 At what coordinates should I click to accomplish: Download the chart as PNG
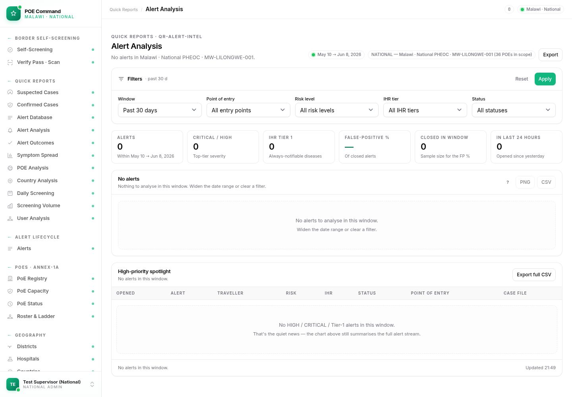(525, 182)
